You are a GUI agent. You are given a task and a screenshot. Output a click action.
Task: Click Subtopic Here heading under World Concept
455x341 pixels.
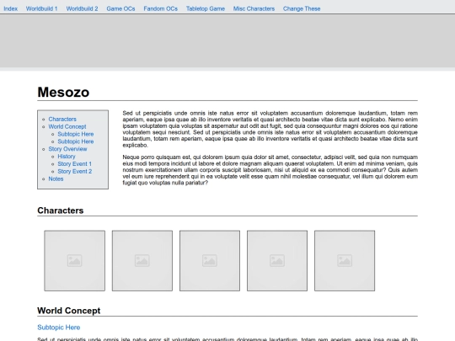(x=59, y=328)
